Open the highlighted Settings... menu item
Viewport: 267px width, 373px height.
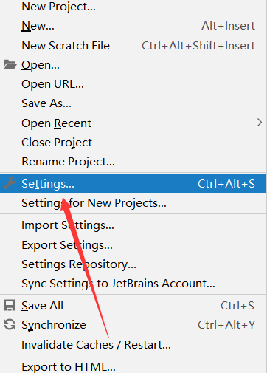(x=133, y=183)
